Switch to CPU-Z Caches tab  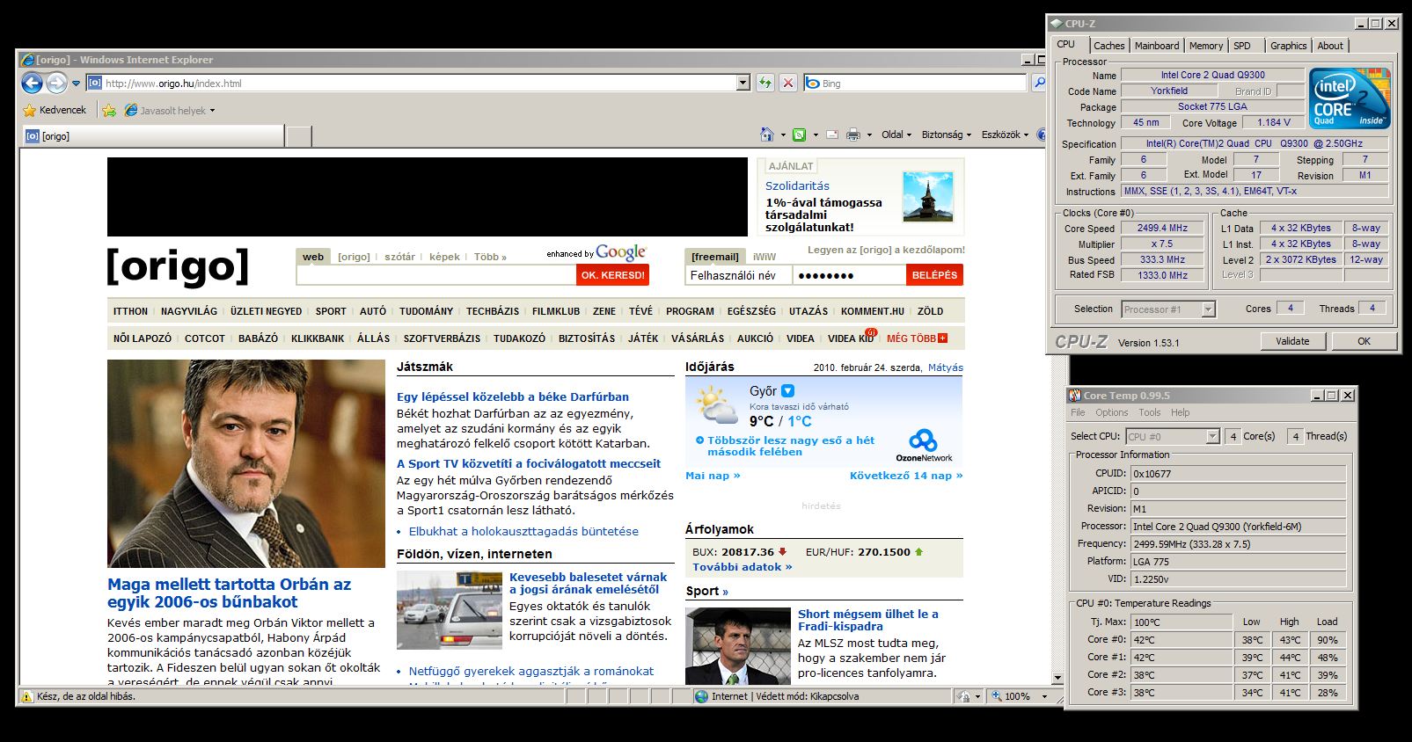(x=1108, y=46)
